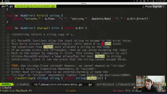Click the 'go' filetype statusline segment
This screenshot has width=167, height=94.
pyautogui.click(x=90, y=84)
